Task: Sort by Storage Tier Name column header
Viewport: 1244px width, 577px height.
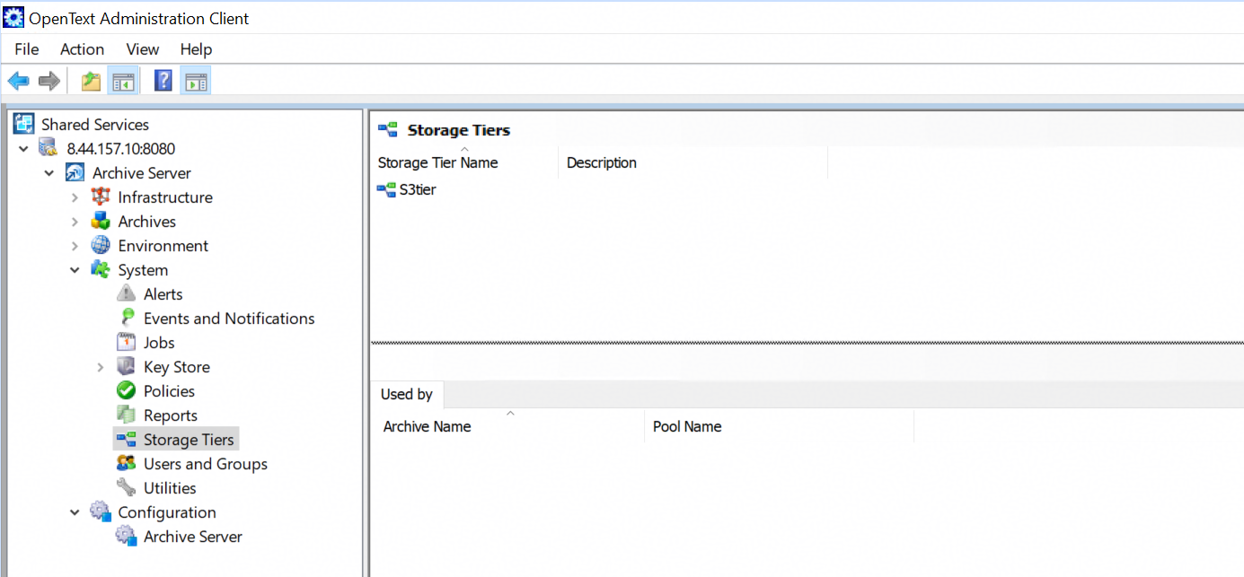Action: [464, 162]
